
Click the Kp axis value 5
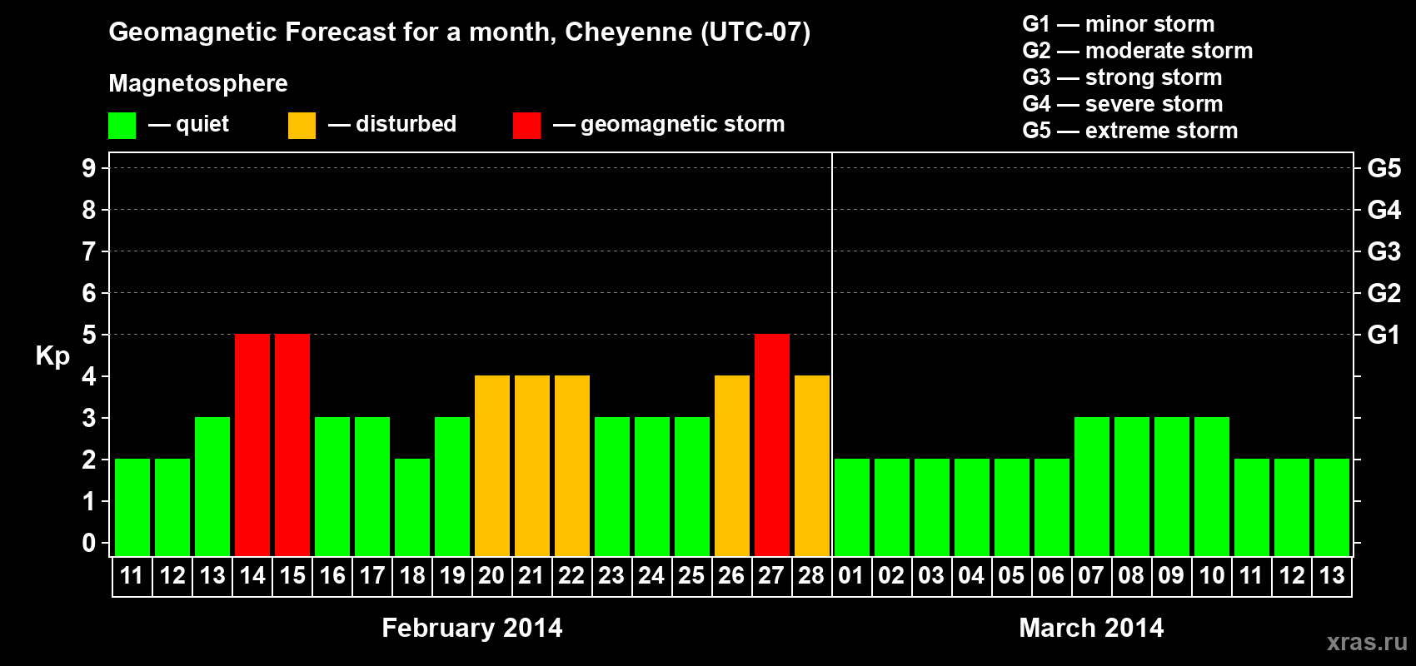(89, 335)
